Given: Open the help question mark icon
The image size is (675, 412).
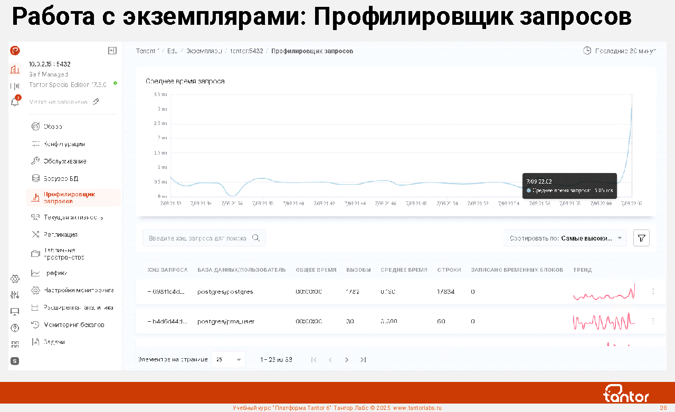Looking at the screenshot, I should [x=15, y=328].
